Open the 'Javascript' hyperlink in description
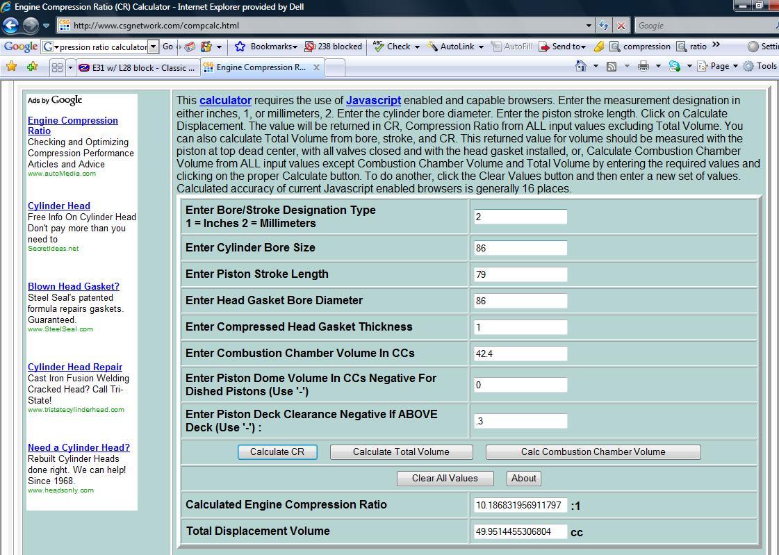 (374, 100)
